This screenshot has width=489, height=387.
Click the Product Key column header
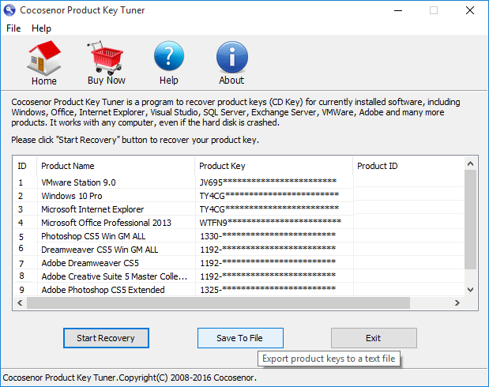(x=274, y=166)
